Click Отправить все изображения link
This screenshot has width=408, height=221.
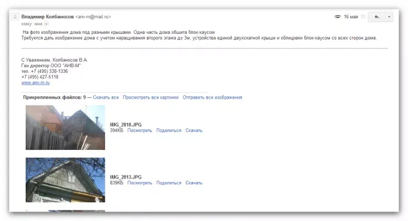click(x=212, y=97)
